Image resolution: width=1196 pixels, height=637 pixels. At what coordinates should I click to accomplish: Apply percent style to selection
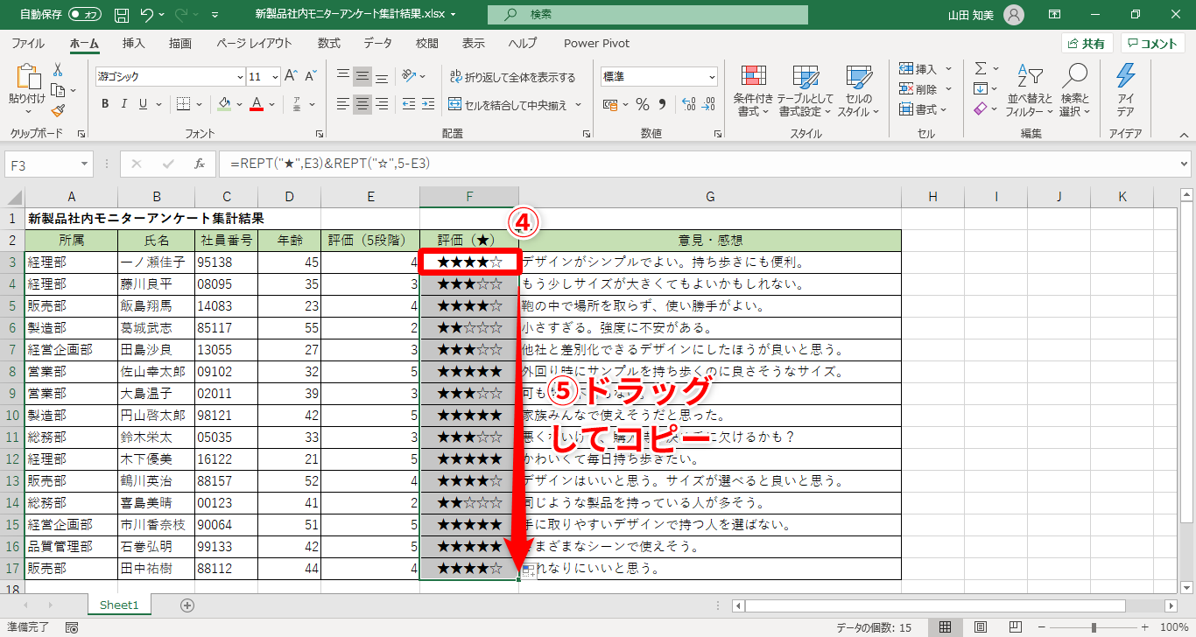pyautogui.click(x=642, y=105)
